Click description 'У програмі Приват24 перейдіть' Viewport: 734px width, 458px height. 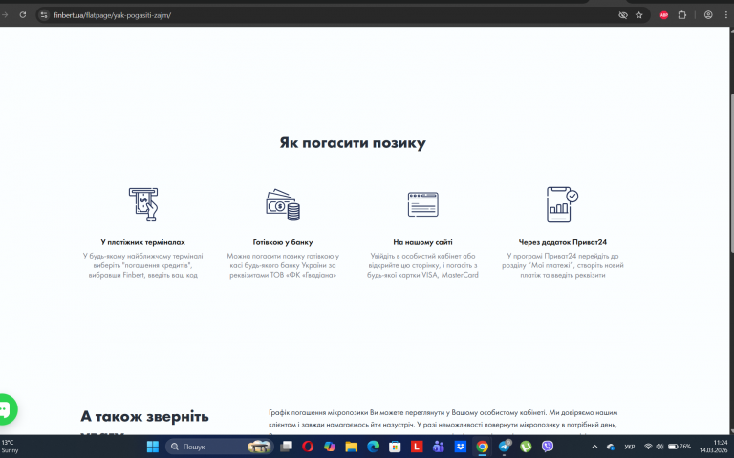562,265
